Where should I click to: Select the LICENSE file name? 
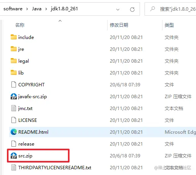pyautogui.click(x=27, y=120)
